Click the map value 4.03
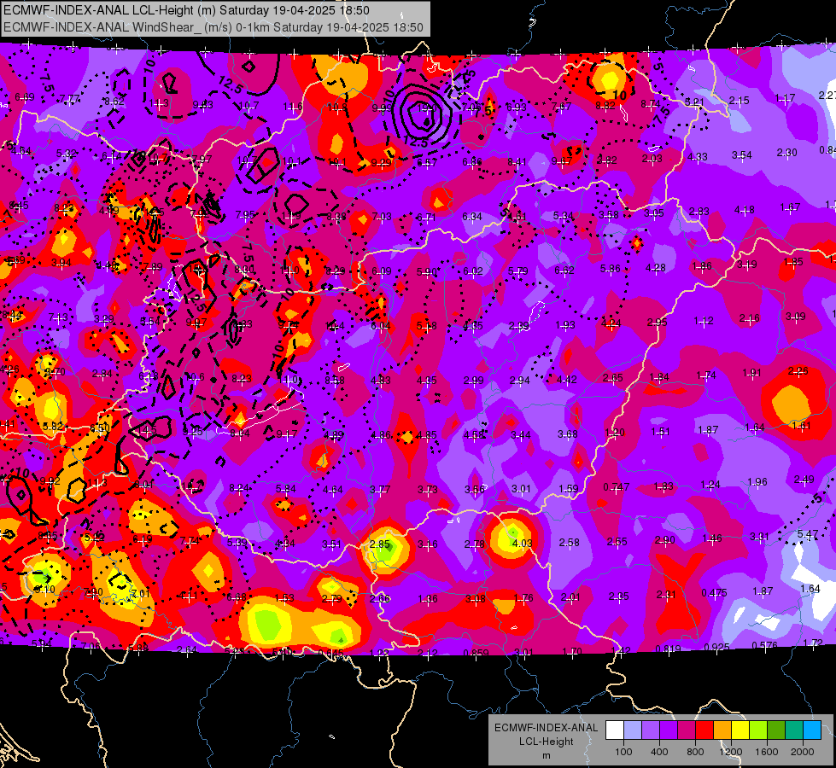This screenshot has width=836, height=768. pos(522,543)
